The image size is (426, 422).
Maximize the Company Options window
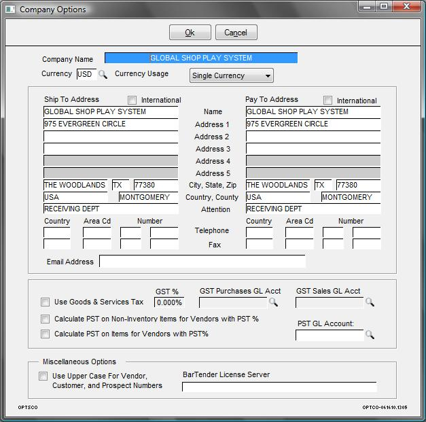pos(384,6)
